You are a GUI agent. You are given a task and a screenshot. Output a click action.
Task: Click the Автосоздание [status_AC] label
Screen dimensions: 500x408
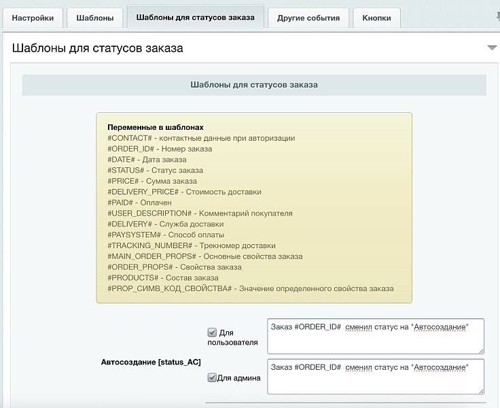pos(151,363)
